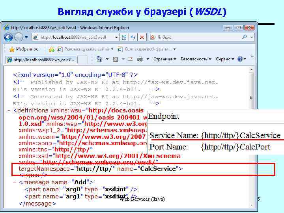Viewport: 284px width, 213px height.
Task: Click the Endpoint heading
Action: point(164,116)
